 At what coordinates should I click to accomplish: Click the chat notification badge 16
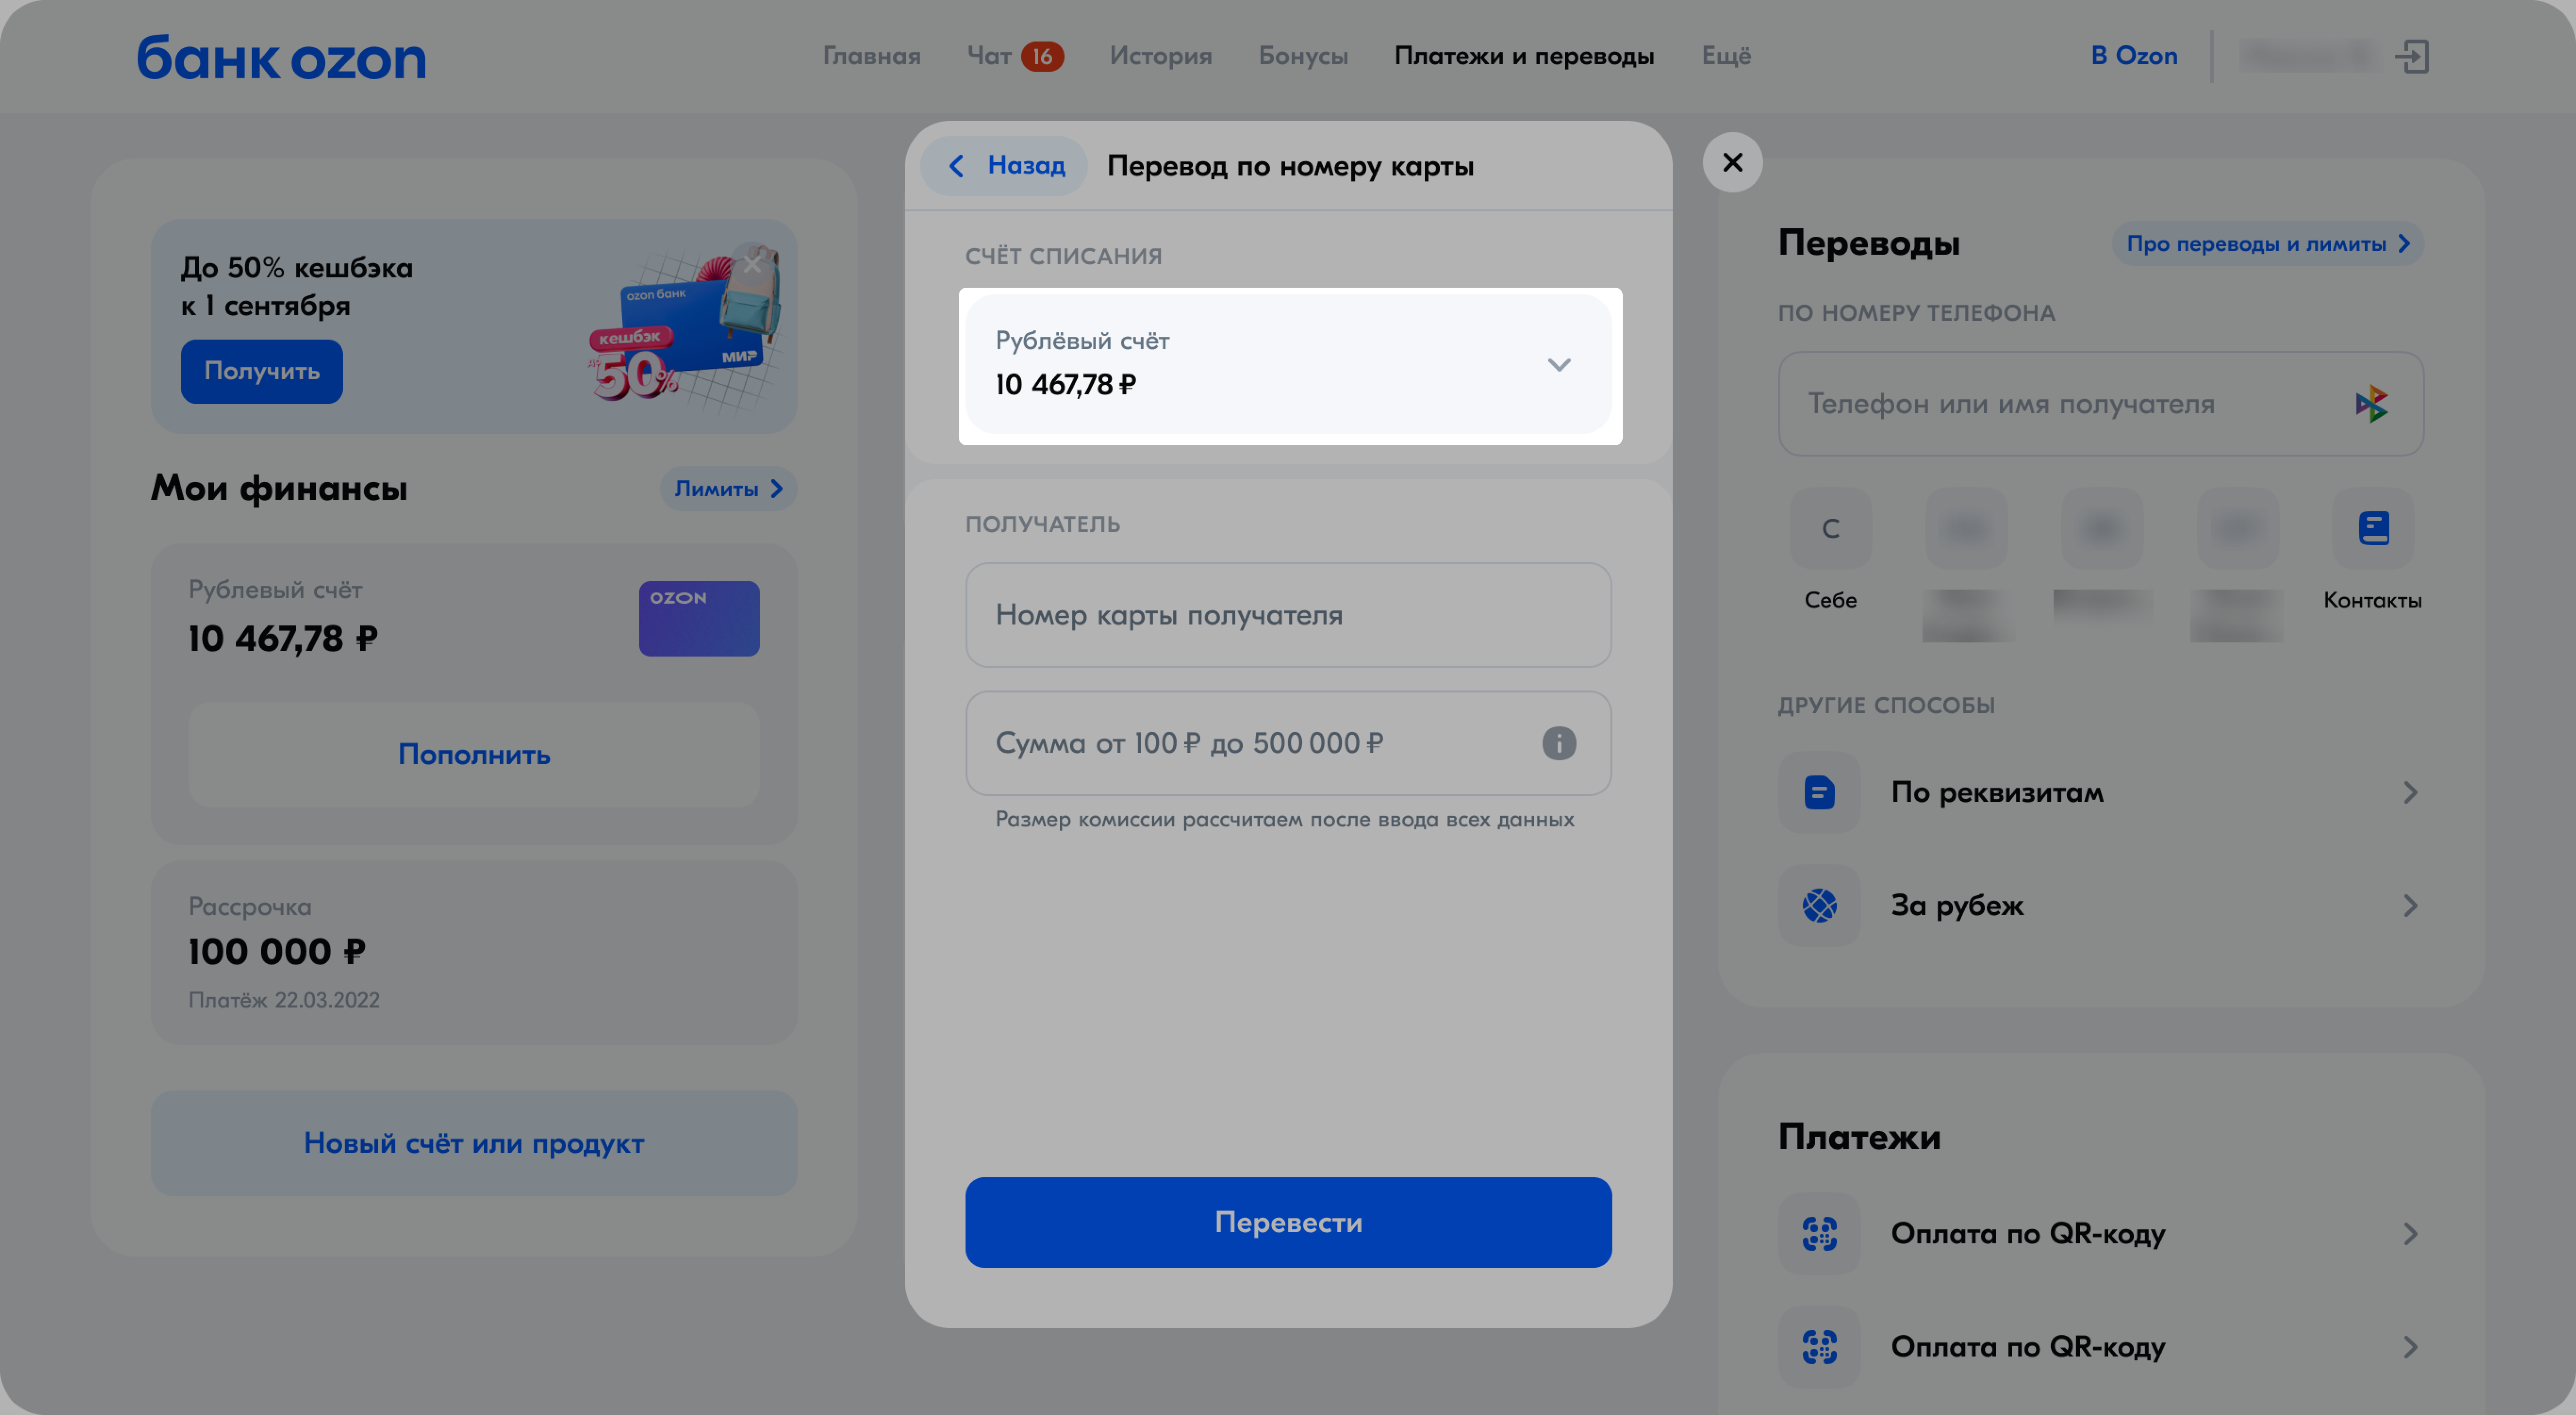[x=1042, y=56]
